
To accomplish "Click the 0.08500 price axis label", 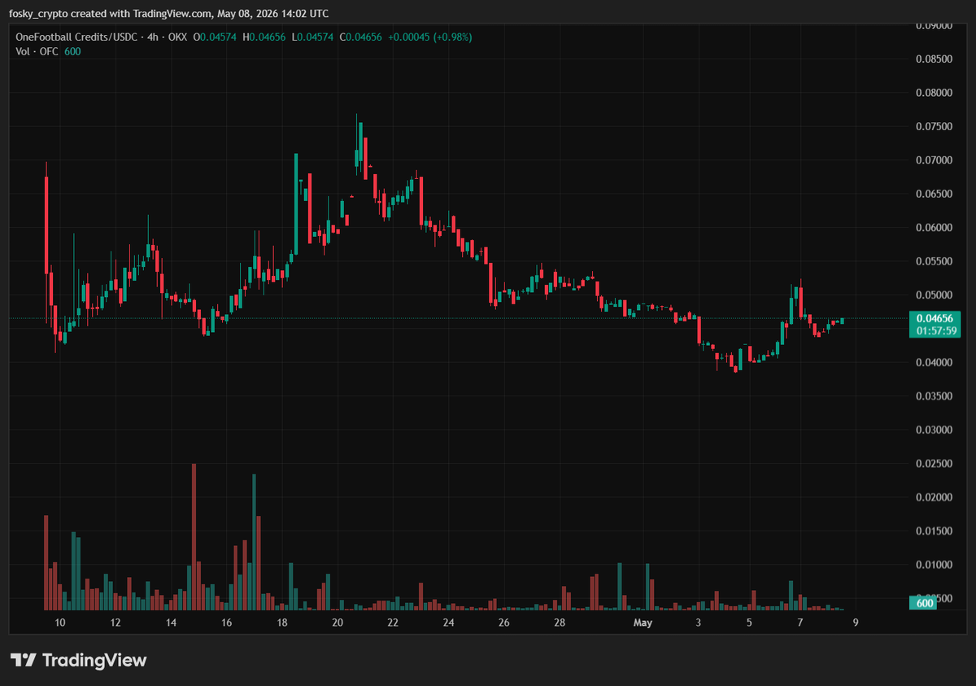I will pos(935,59).
